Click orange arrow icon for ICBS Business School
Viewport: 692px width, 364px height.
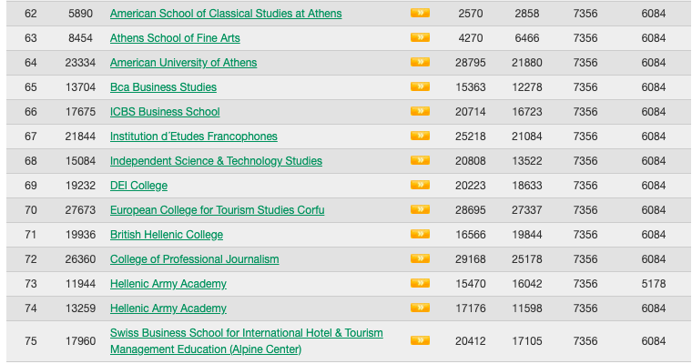pyautogui.click(x=420, y=111)
